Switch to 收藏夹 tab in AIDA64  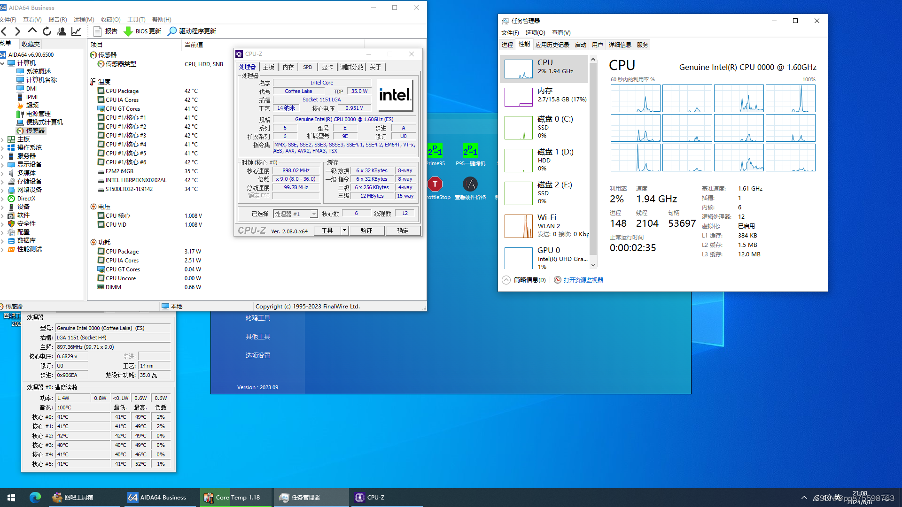[x=31, y=44]
